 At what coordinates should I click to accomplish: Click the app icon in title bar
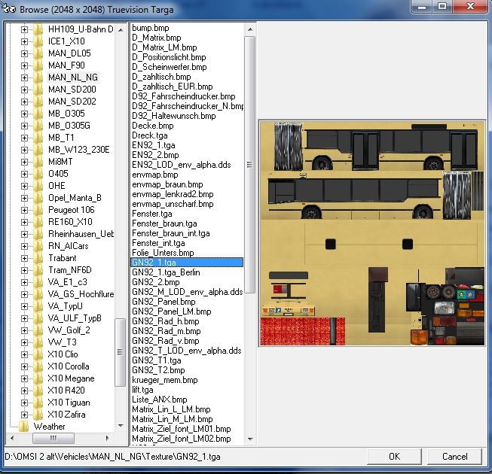point(10,8)
